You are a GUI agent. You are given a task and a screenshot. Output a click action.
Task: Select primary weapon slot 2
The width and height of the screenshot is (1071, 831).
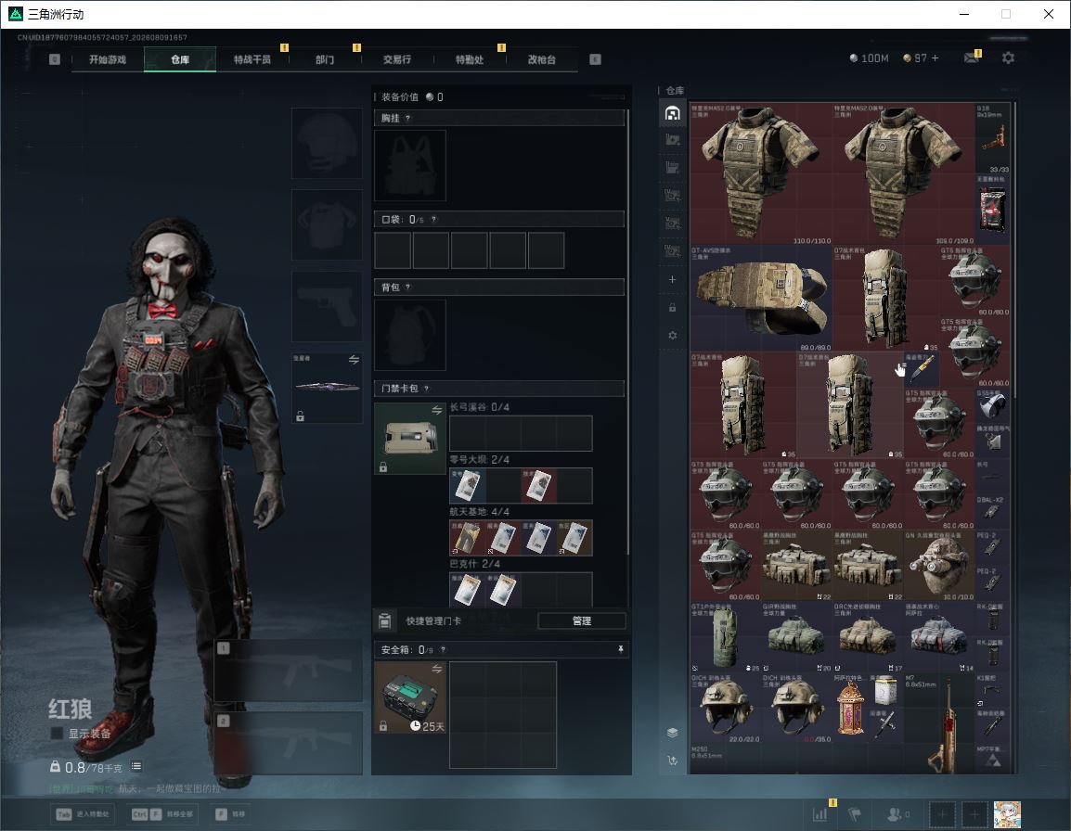pos(289,743)
